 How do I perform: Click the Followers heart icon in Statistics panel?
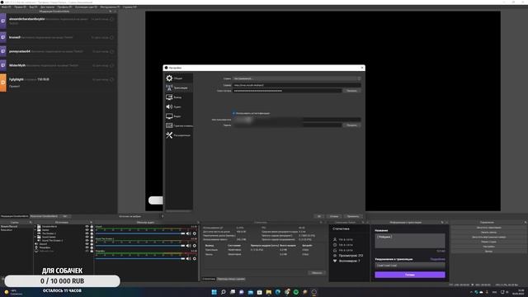[x=335, y=261]
